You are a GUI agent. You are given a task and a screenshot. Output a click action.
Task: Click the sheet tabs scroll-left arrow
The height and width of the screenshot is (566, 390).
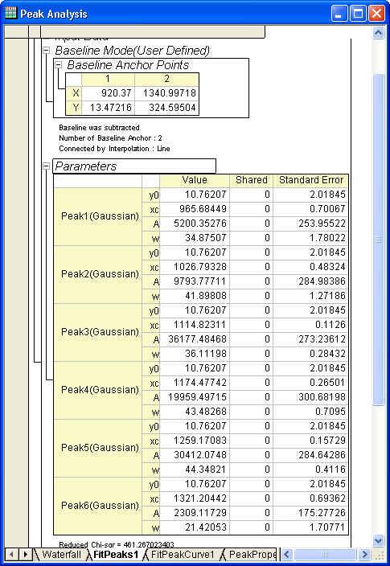11,555
